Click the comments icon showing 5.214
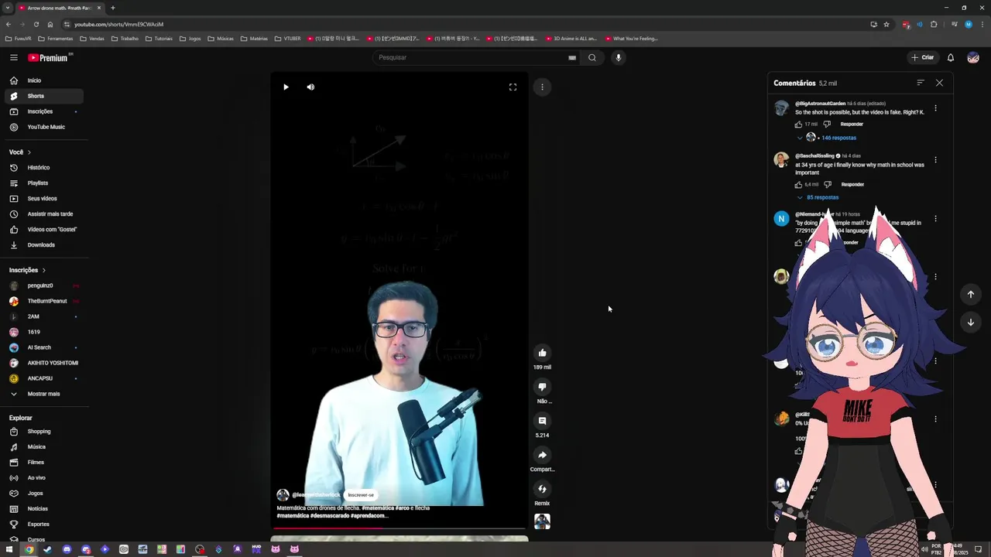Viewport: 991px width, 557px height. [x=542, y=421]
